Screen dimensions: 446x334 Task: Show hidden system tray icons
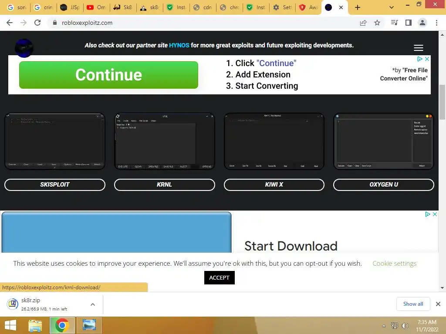coord(384,326)
